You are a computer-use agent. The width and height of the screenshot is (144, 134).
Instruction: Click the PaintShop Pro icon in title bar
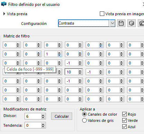(4, 4)
